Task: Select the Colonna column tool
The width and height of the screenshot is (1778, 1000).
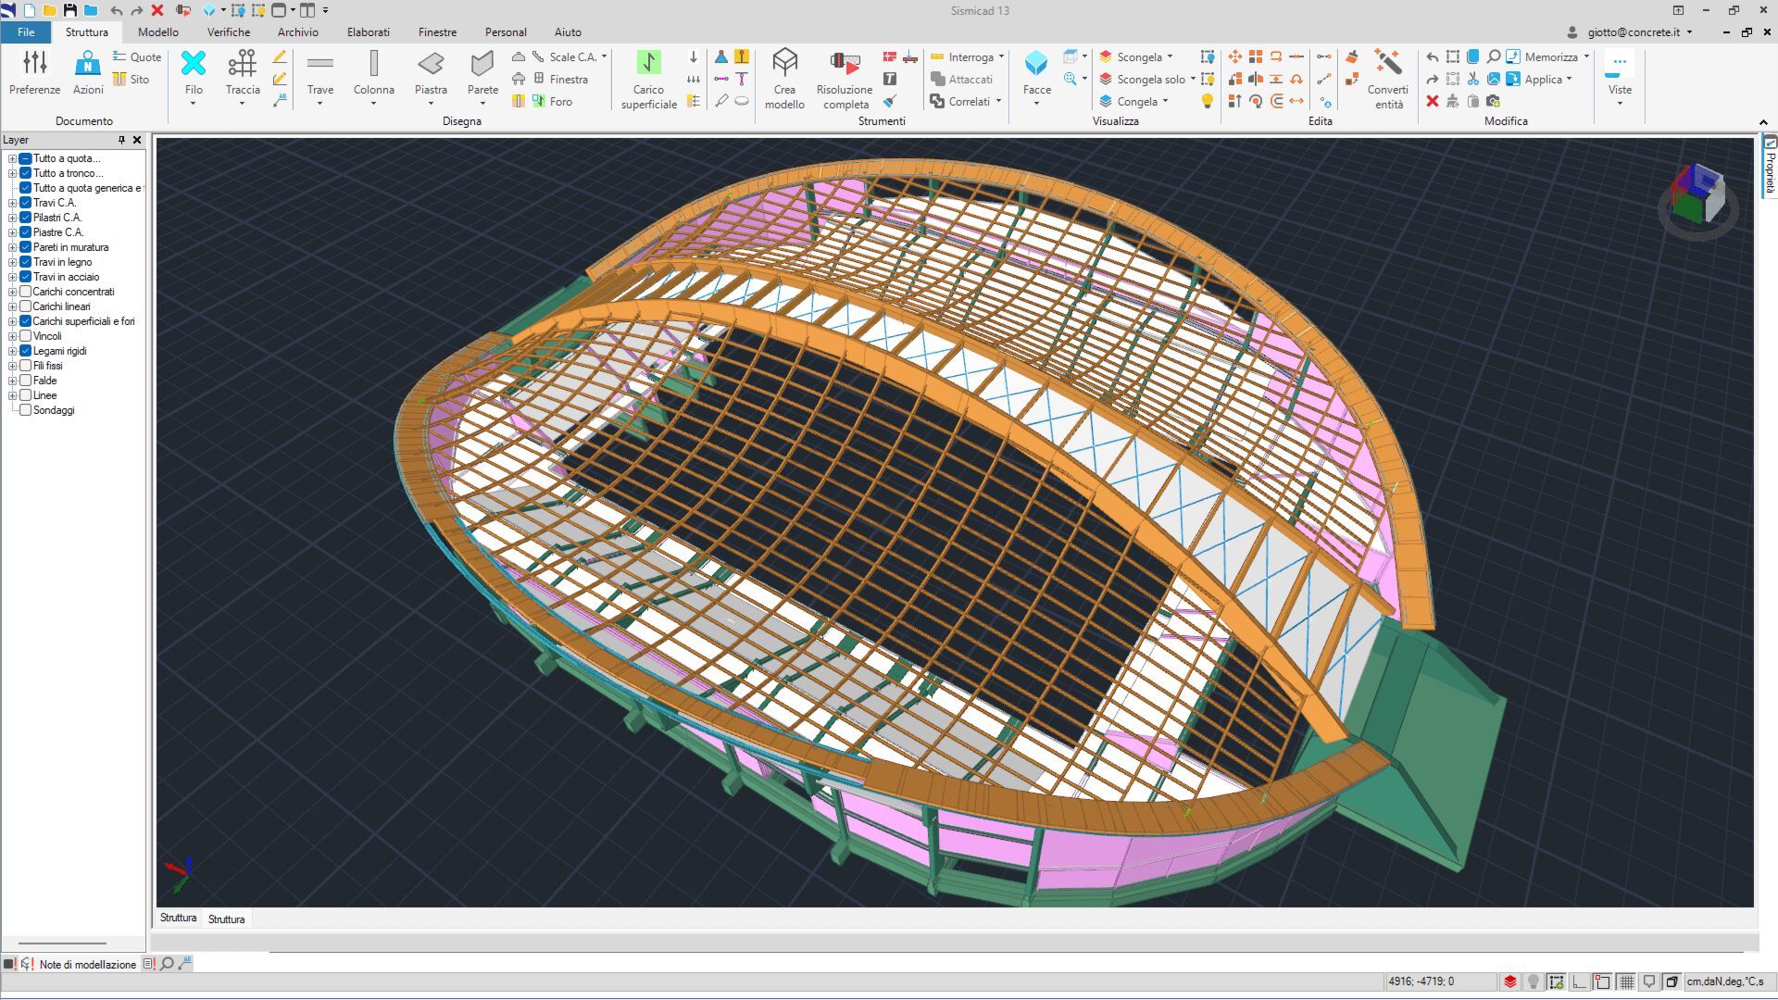Action: [x=373, y=64]
